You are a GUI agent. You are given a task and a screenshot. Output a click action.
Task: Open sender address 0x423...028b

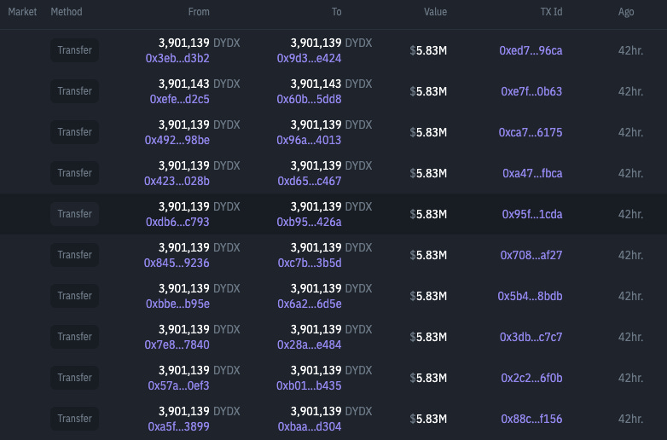pyautogui.click(x=177, y=181)
